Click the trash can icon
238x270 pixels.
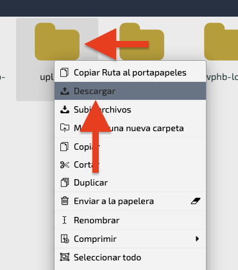coord(65,201)
